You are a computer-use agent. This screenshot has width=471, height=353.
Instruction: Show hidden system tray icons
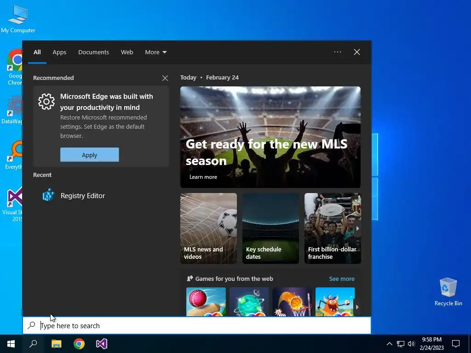(x=389, y=344)
